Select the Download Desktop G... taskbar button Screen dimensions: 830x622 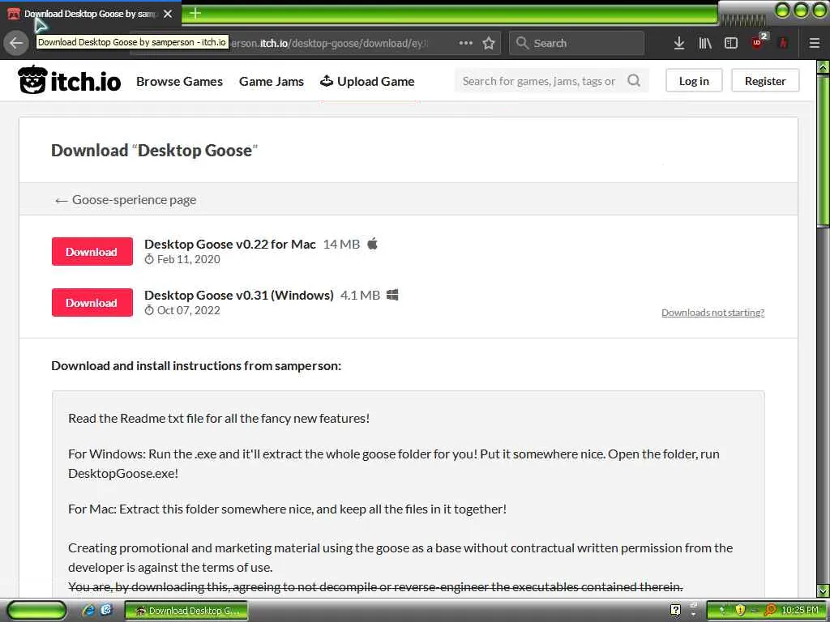click(x=186, y=611)
